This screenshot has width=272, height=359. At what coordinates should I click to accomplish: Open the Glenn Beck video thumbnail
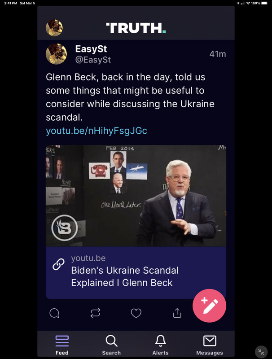pos(136,196)
